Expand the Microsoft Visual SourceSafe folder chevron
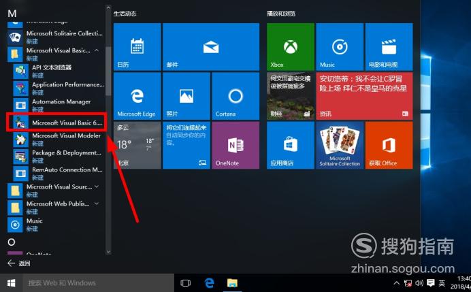The image size is (471, 292). point(97,186)
